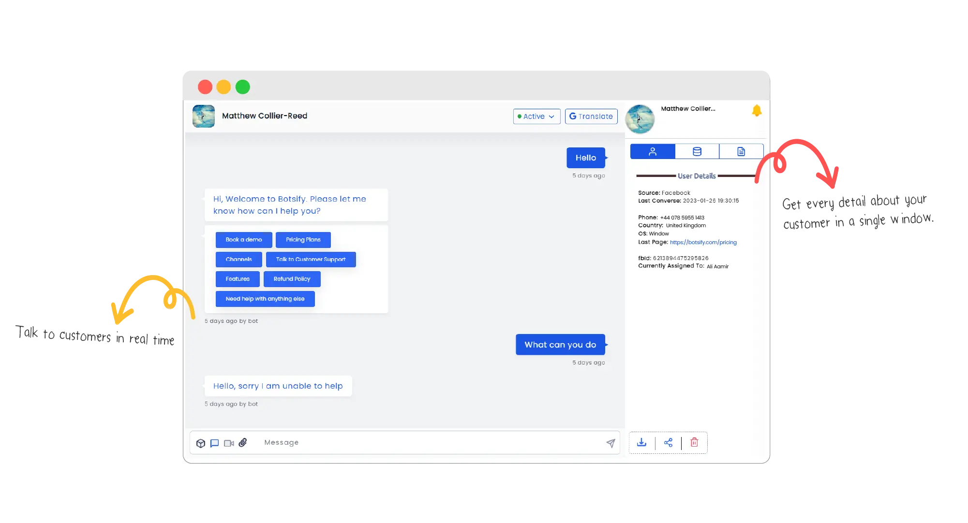This screenshot has width=968, height=523.
Task: Open the Active status dropdown
Action: [536, 116]
